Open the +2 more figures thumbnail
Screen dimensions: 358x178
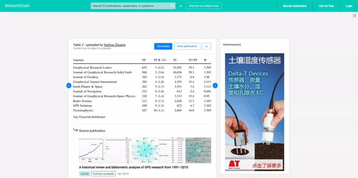(x=198, y=150)
